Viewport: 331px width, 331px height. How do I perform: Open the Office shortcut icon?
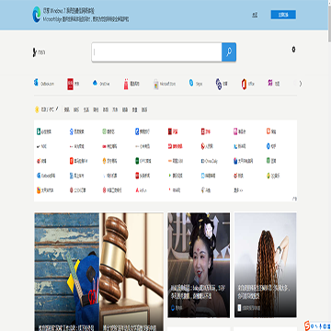pos(244,84)
